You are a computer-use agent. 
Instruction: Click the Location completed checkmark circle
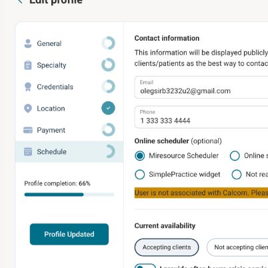click(108, 108)
